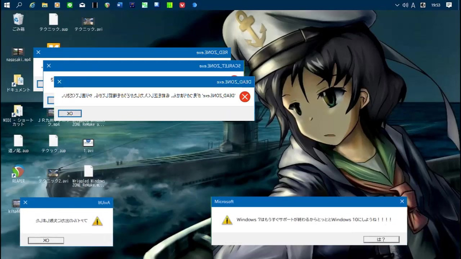Click the warning triangle in Microsoft dialog

tap(227, 220)
